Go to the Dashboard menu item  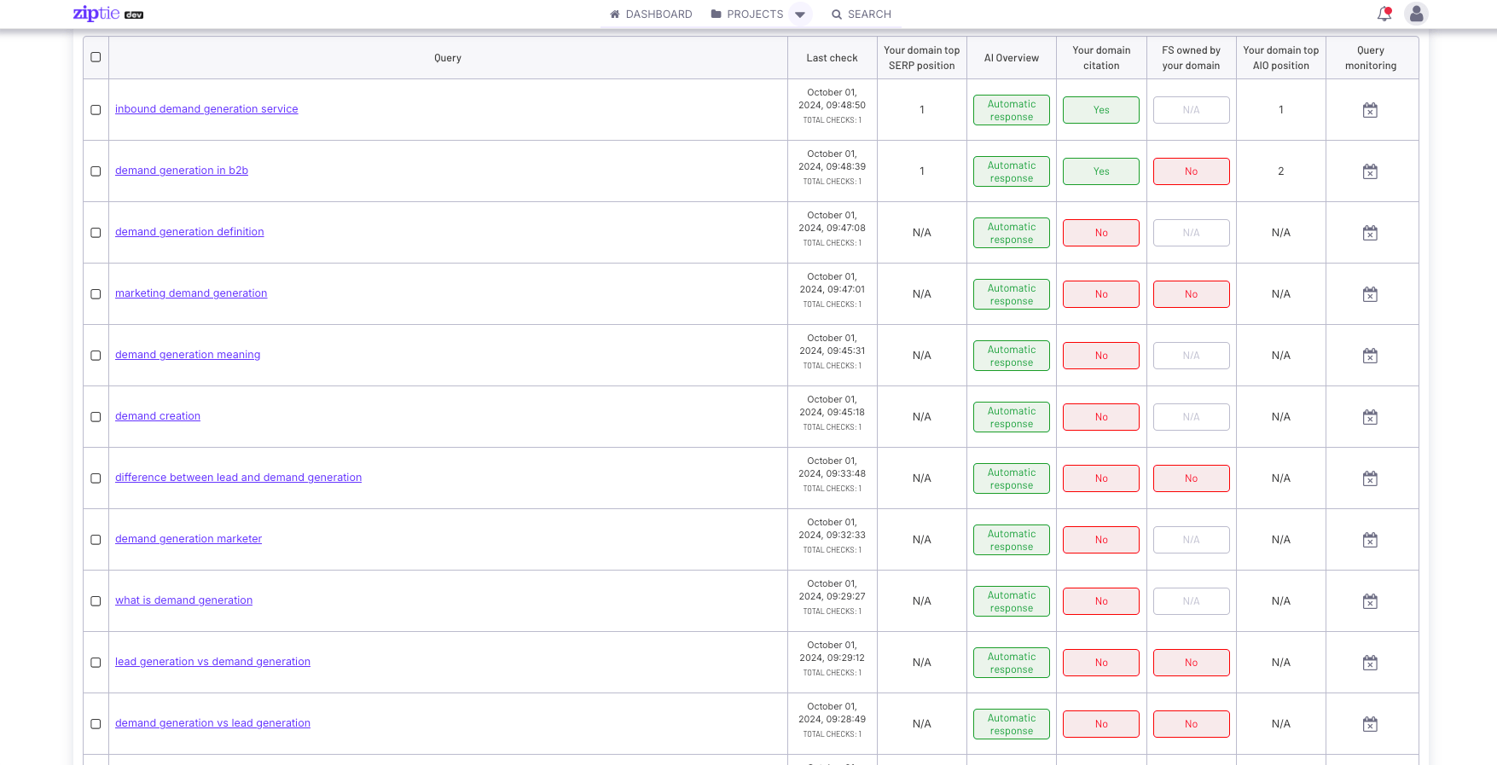(x=651, y=14)
